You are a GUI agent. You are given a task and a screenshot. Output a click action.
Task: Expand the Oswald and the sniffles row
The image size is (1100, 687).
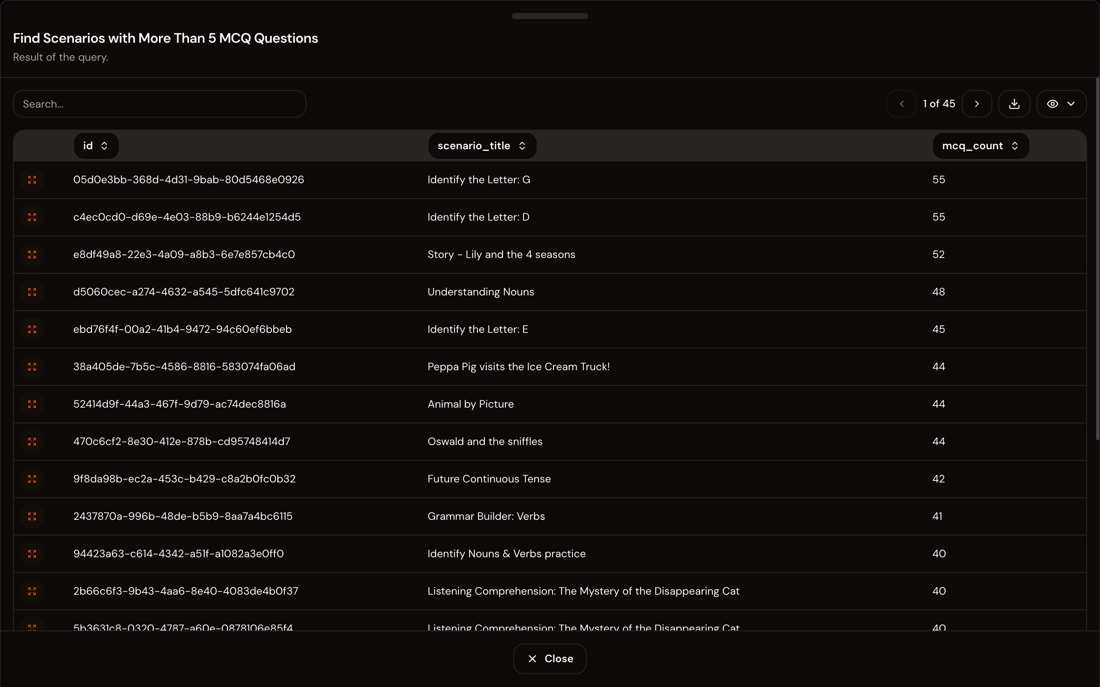[32, 442]
